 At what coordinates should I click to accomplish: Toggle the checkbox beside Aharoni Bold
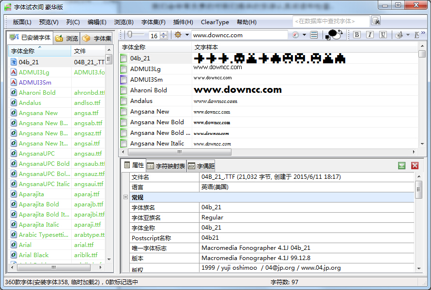pyautogui.click(x=125, y=90)
